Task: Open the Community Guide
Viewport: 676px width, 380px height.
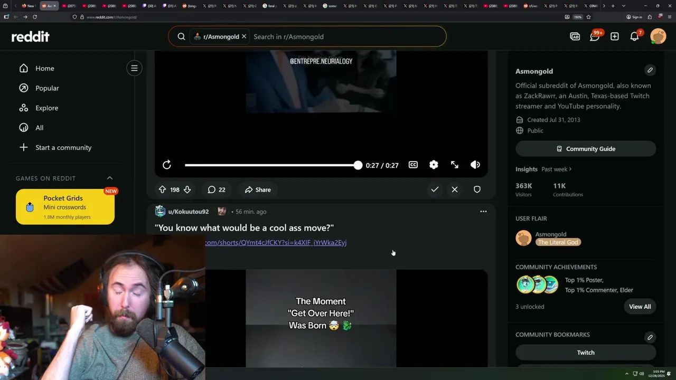Action: pos(586,149)
